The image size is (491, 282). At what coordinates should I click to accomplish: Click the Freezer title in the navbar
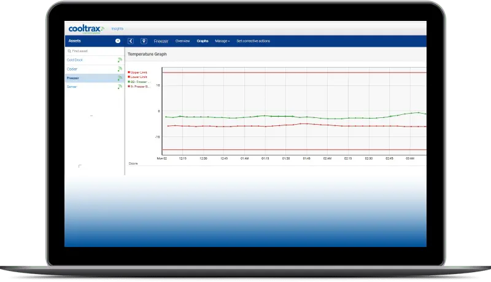[161, 41]
